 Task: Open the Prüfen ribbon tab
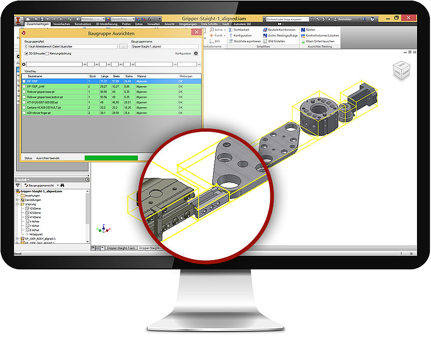click(x=127, y=24)
